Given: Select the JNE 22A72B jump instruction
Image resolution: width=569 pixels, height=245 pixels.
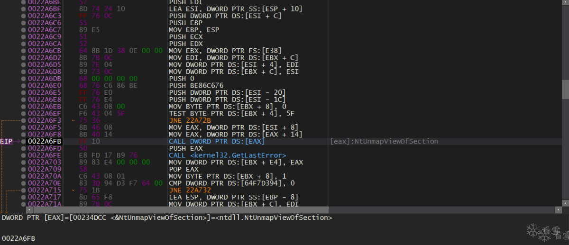Looking at the screenshot, I should 190,120.
